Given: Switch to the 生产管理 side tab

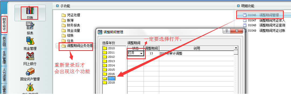Looking at the screenshot, I should (4, 58).
